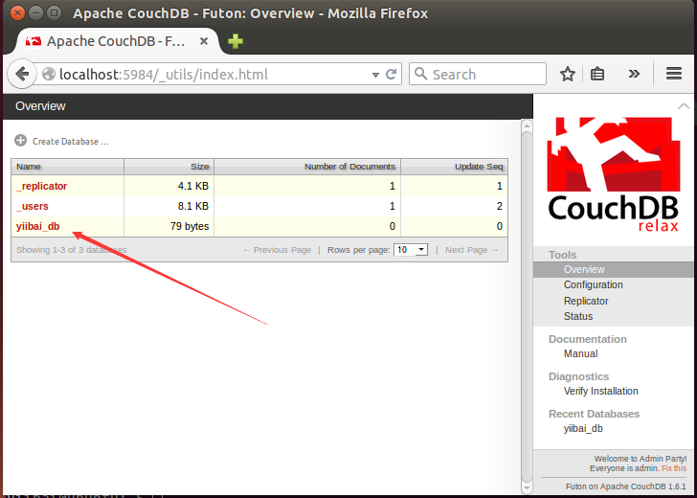Open the bookmarks list icon
Viewport: 697px width, 498px height.
(x=598, y=75)
